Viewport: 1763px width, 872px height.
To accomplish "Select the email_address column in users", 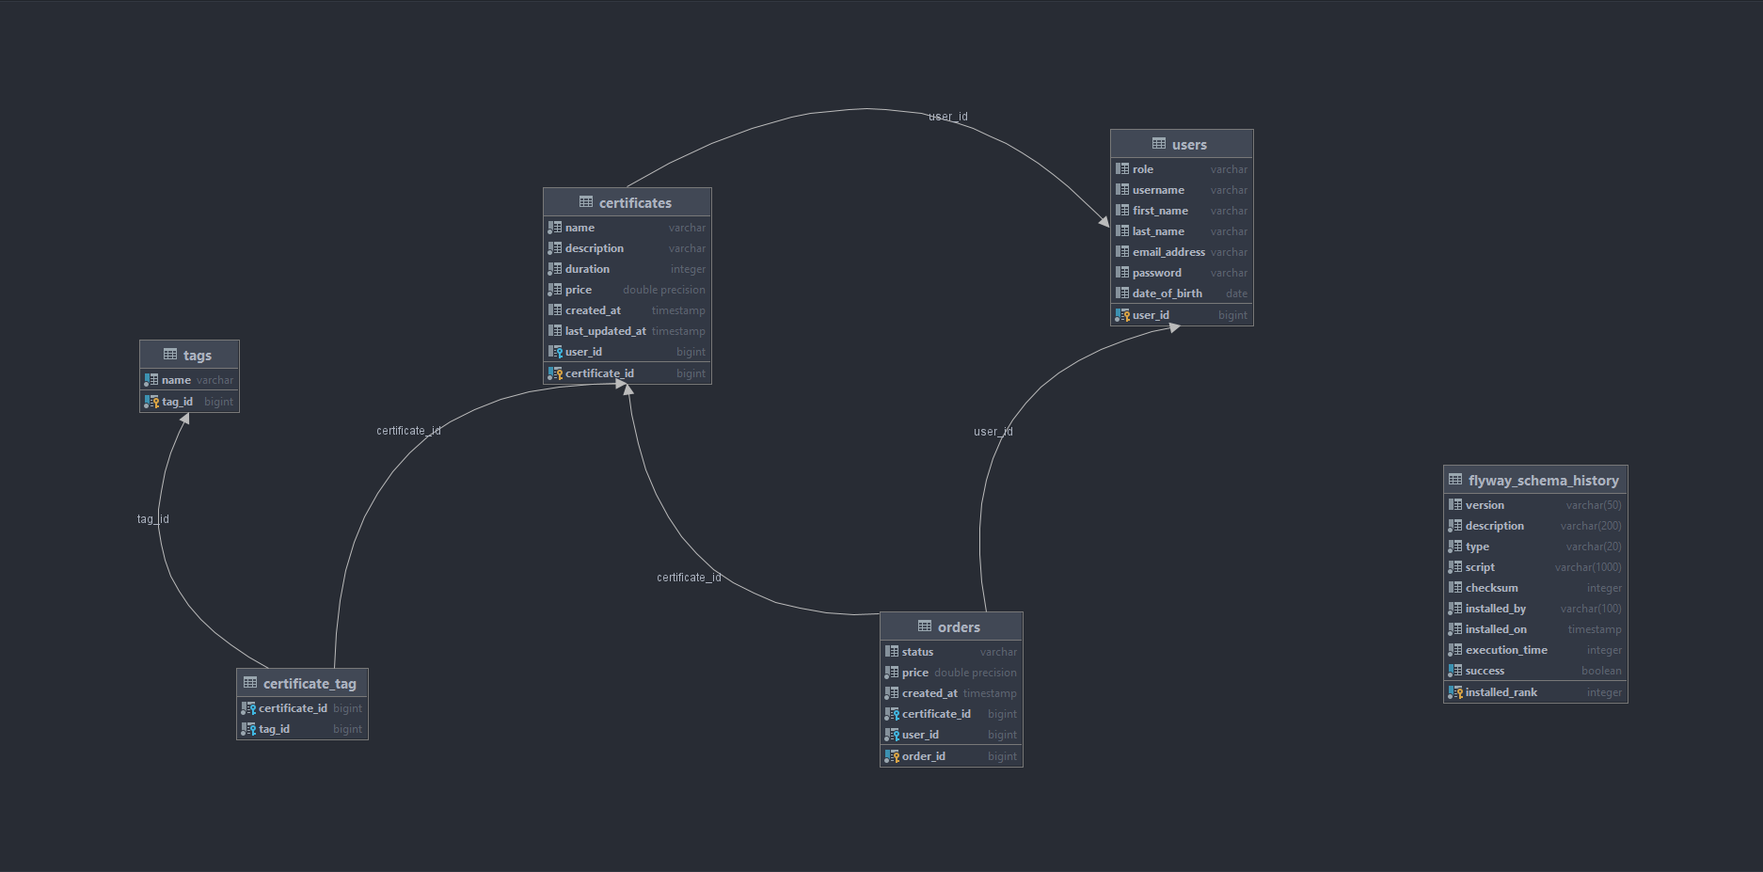I will 1168,252.
